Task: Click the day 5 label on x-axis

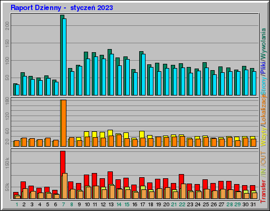Action: [x=47, y=205]
